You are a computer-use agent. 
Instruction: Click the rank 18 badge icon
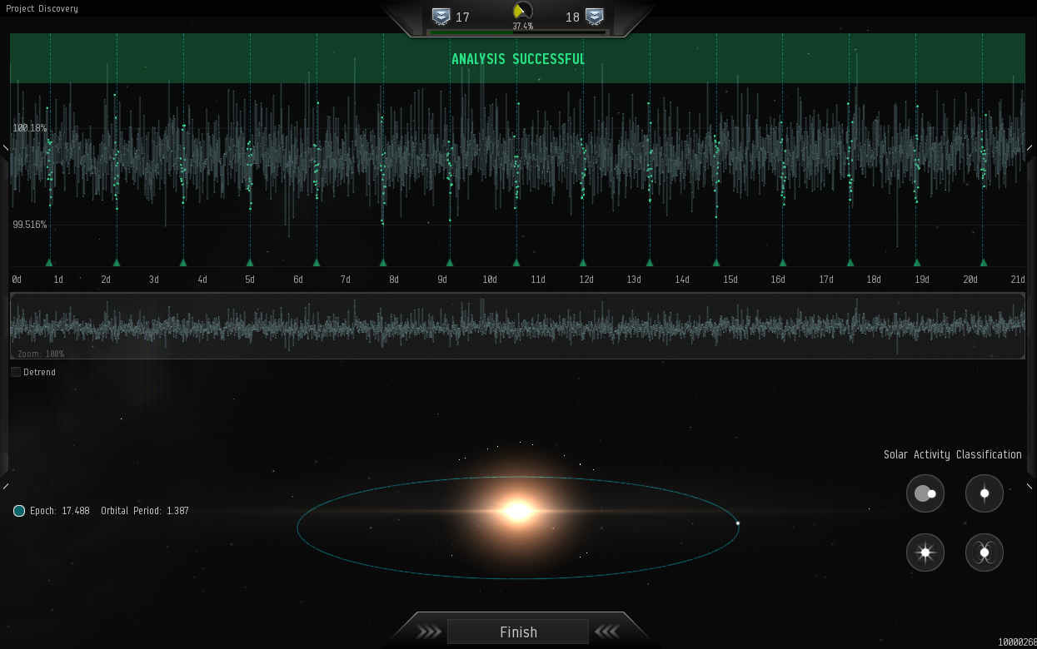[x=594, y=15]
